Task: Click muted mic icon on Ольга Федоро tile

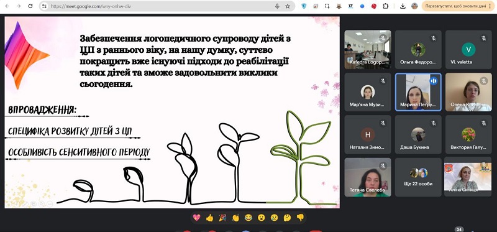Action: click(433, 39)
